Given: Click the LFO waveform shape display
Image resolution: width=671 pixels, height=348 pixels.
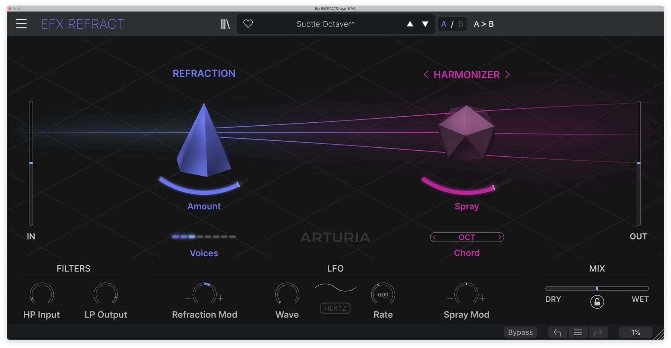Looking at the screenshot, I should point(334,288).
